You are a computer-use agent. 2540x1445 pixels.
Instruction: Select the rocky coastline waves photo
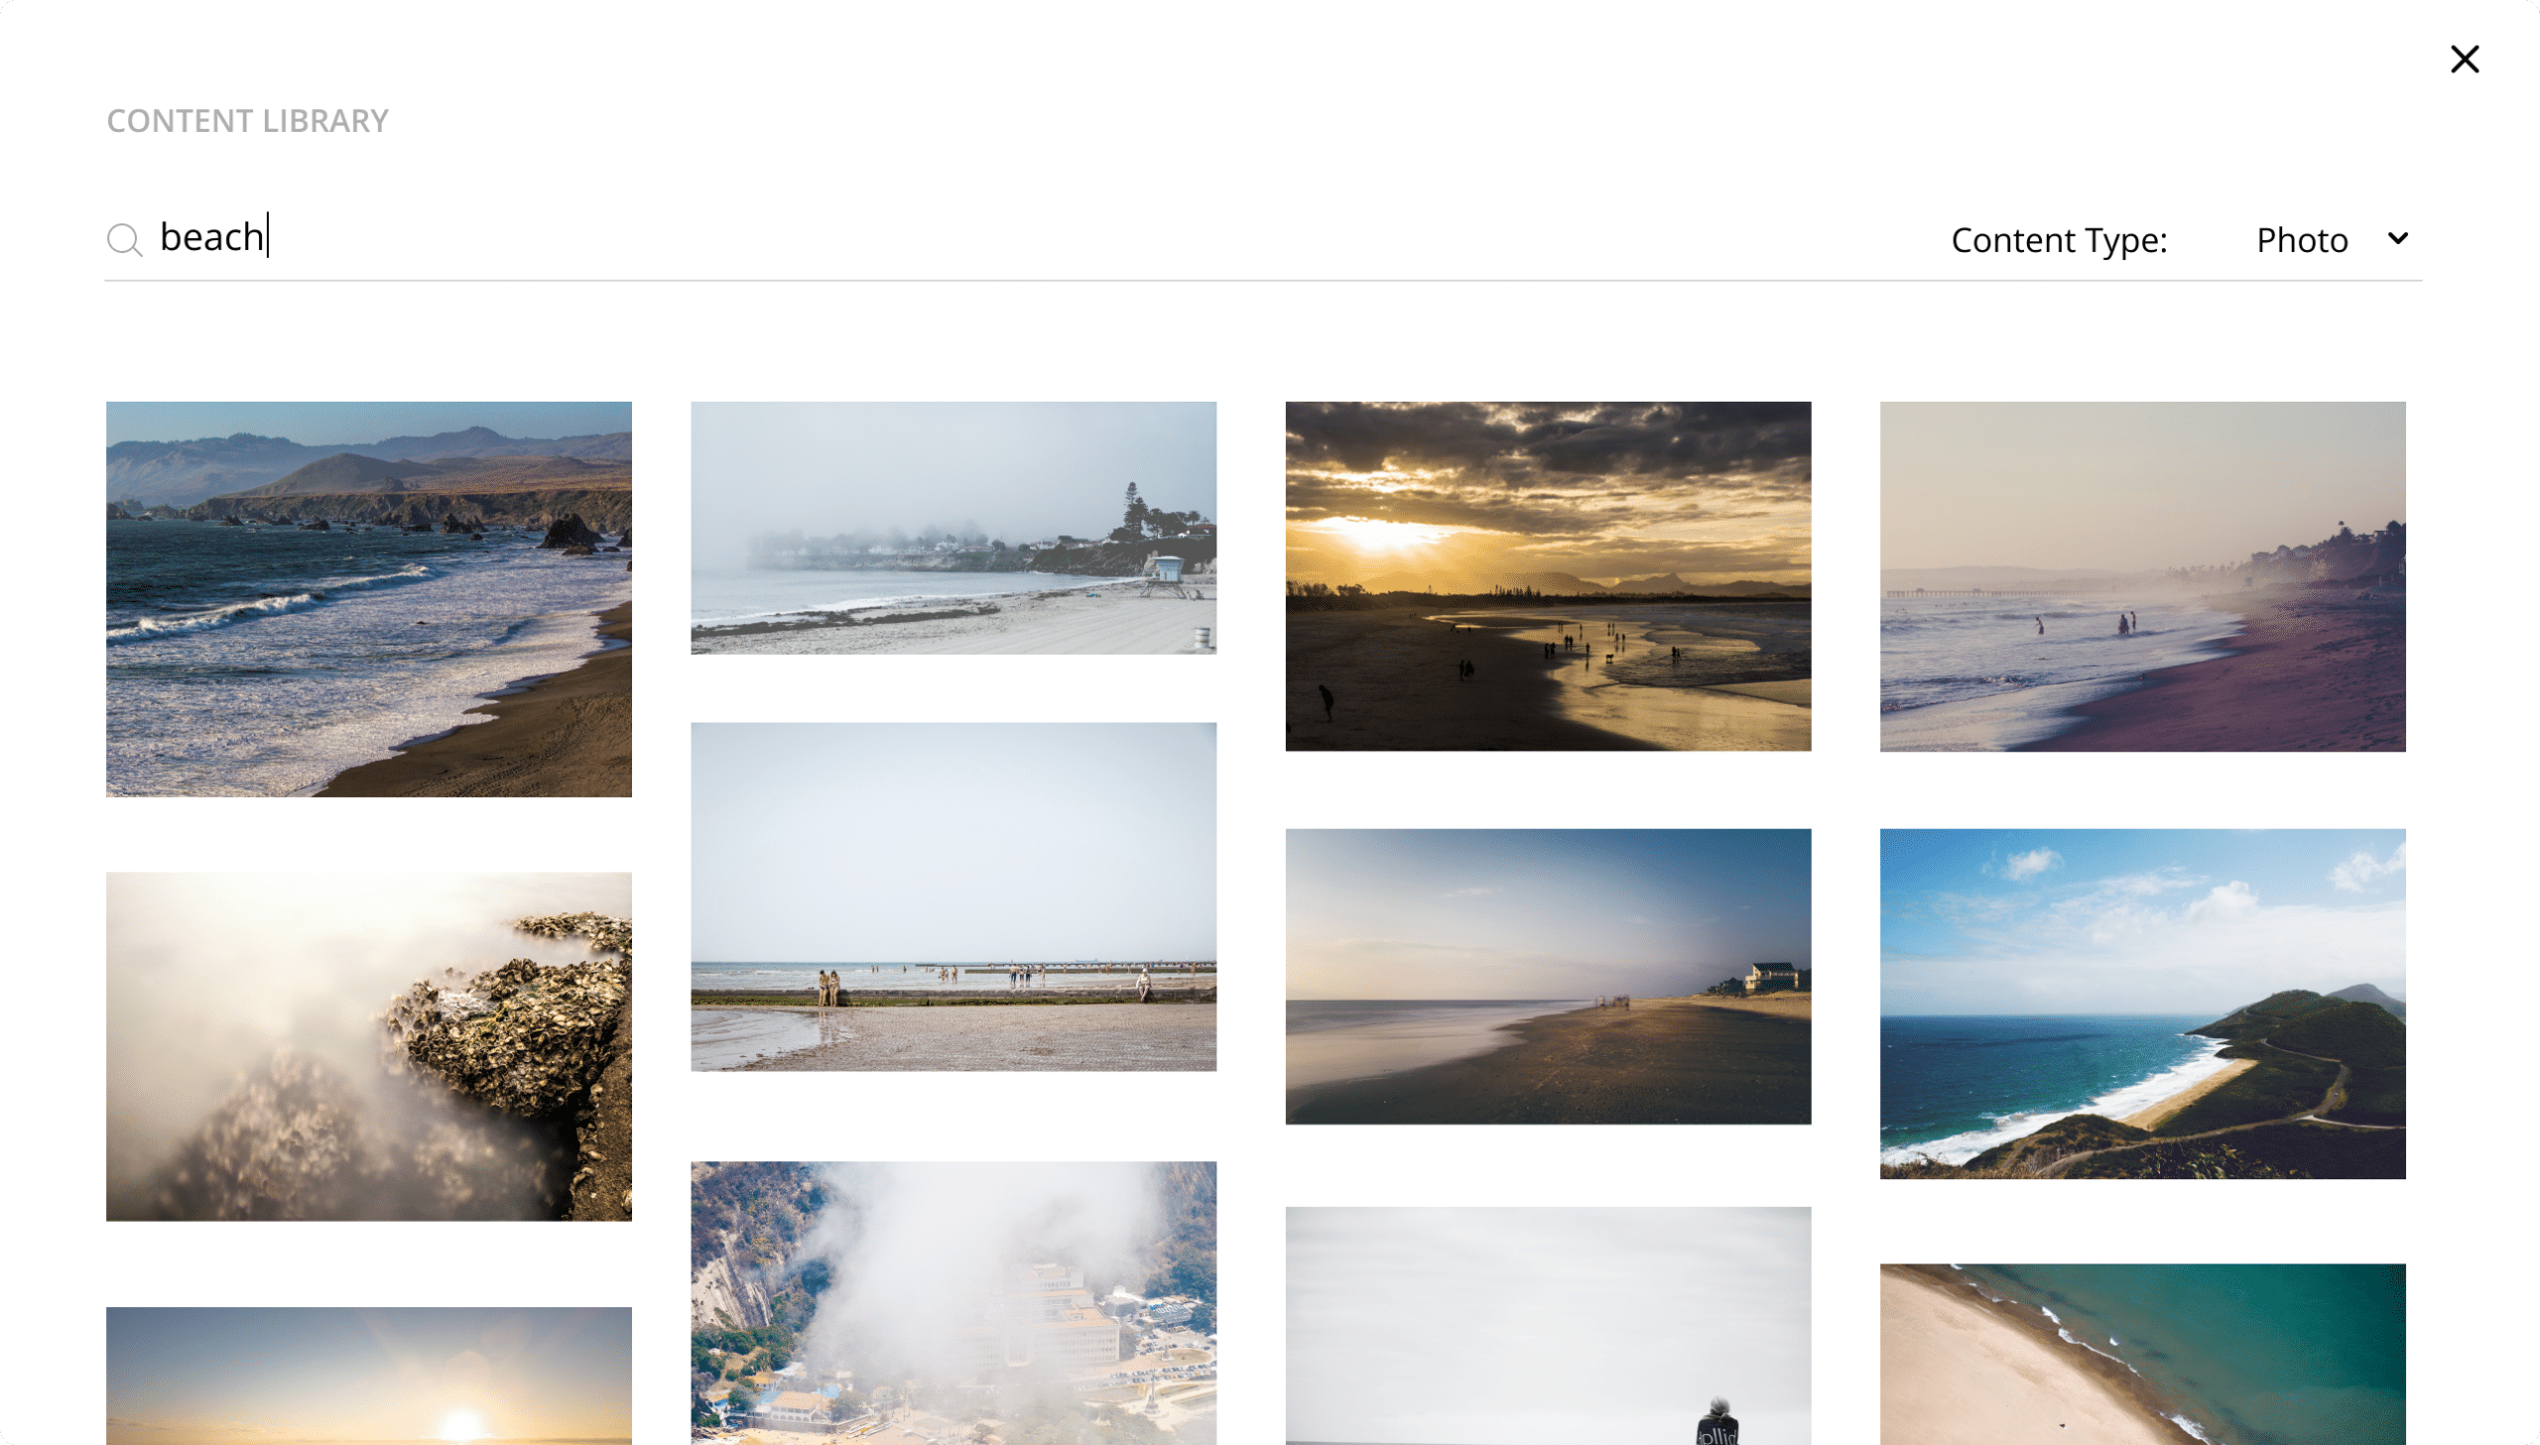[x=368, y=598]
